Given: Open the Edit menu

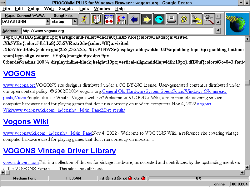Looking at the screenshot, I should point(19,9).
